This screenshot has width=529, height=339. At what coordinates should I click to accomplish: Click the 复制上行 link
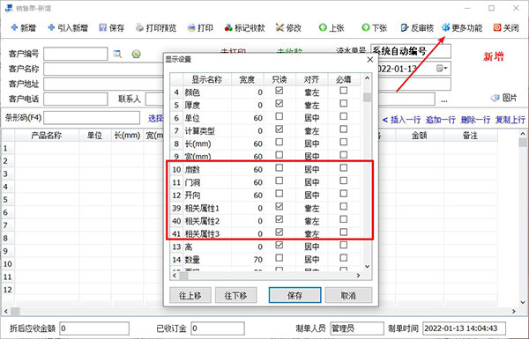pos(510,120)
